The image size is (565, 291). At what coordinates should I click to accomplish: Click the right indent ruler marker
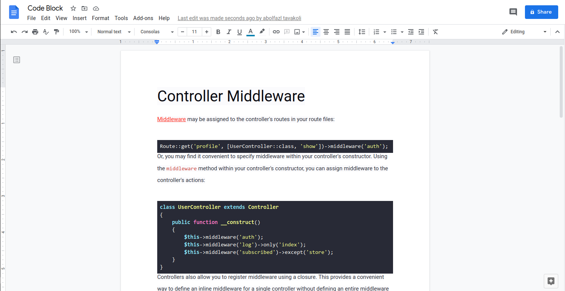[393, 43]
